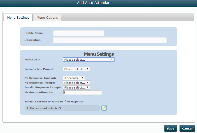Focus the Profile Name input field
This screenshot has width=197, height=133.
pos(79,33)
